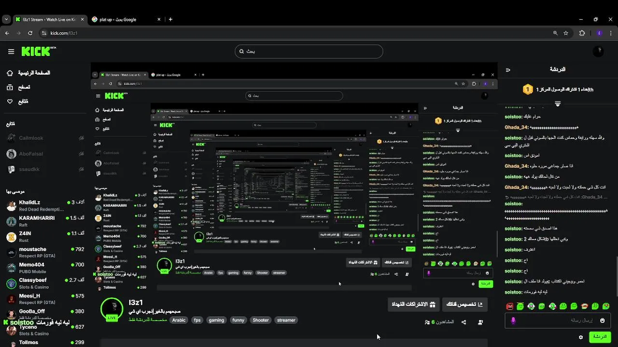
Task: Open KARAMHARIRI channel in recommended list
Action: click(x=45, y=221)
